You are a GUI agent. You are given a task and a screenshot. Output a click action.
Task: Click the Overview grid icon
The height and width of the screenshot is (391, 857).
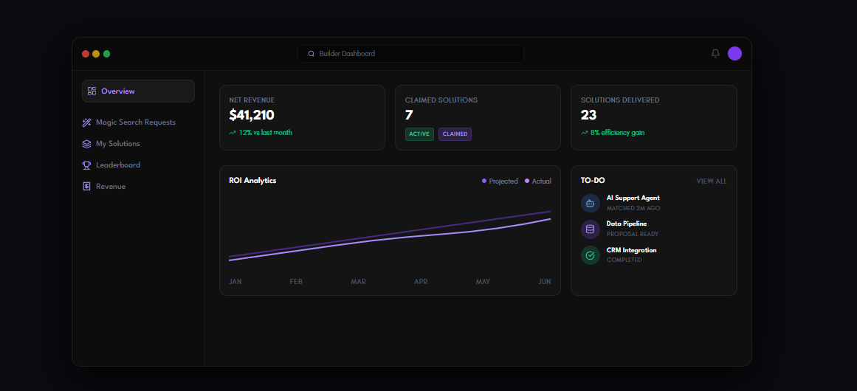coord(92,91)
